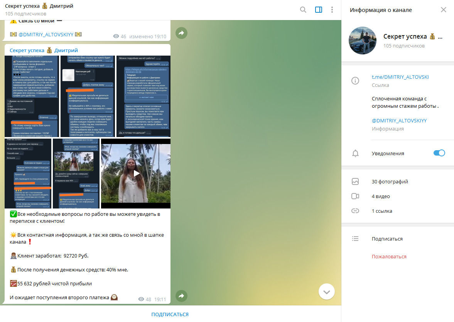Image resolution: width=454 pixels, height=322 pixels.
Task: Click 105 подписчиков in header
Action: pyautogui.click(x=25, y=14)
